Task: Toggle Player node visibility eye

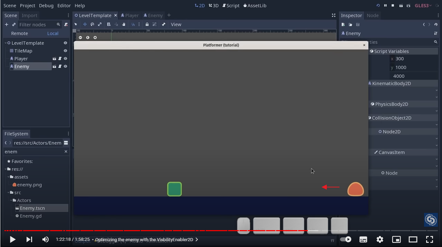Action: 65,59
